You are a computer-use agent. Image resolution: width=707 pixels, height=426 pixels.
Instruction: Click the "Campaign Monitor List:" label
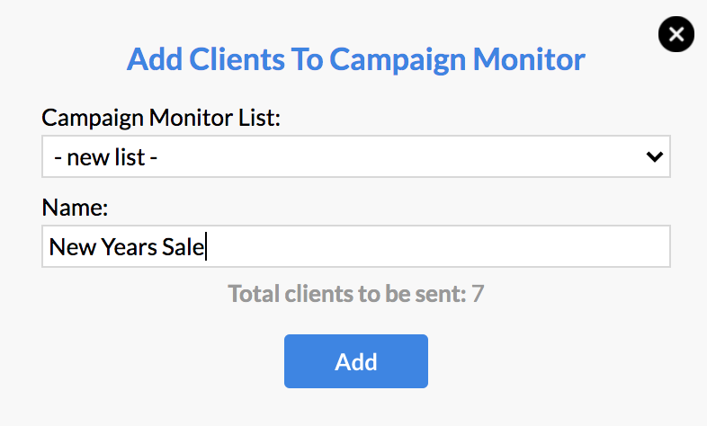pos(161,118)
